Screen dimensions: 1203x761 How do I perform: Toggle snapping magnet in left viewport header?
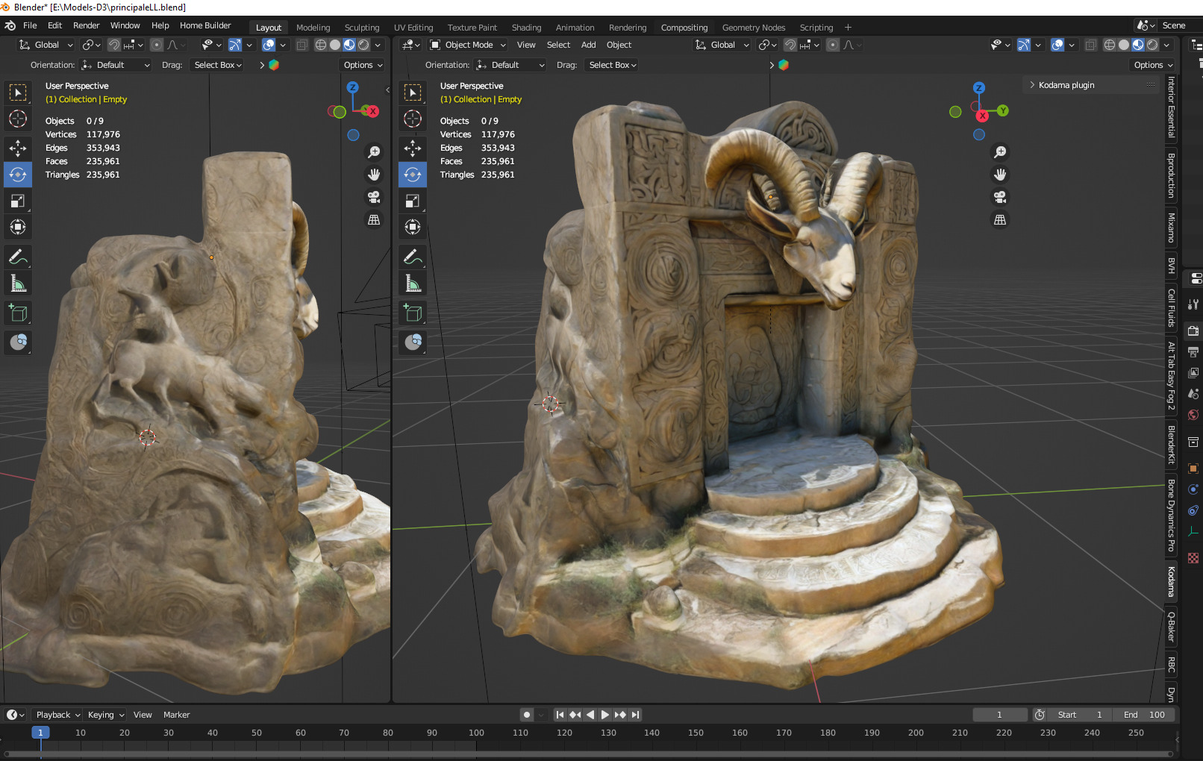tap(114, 45)
